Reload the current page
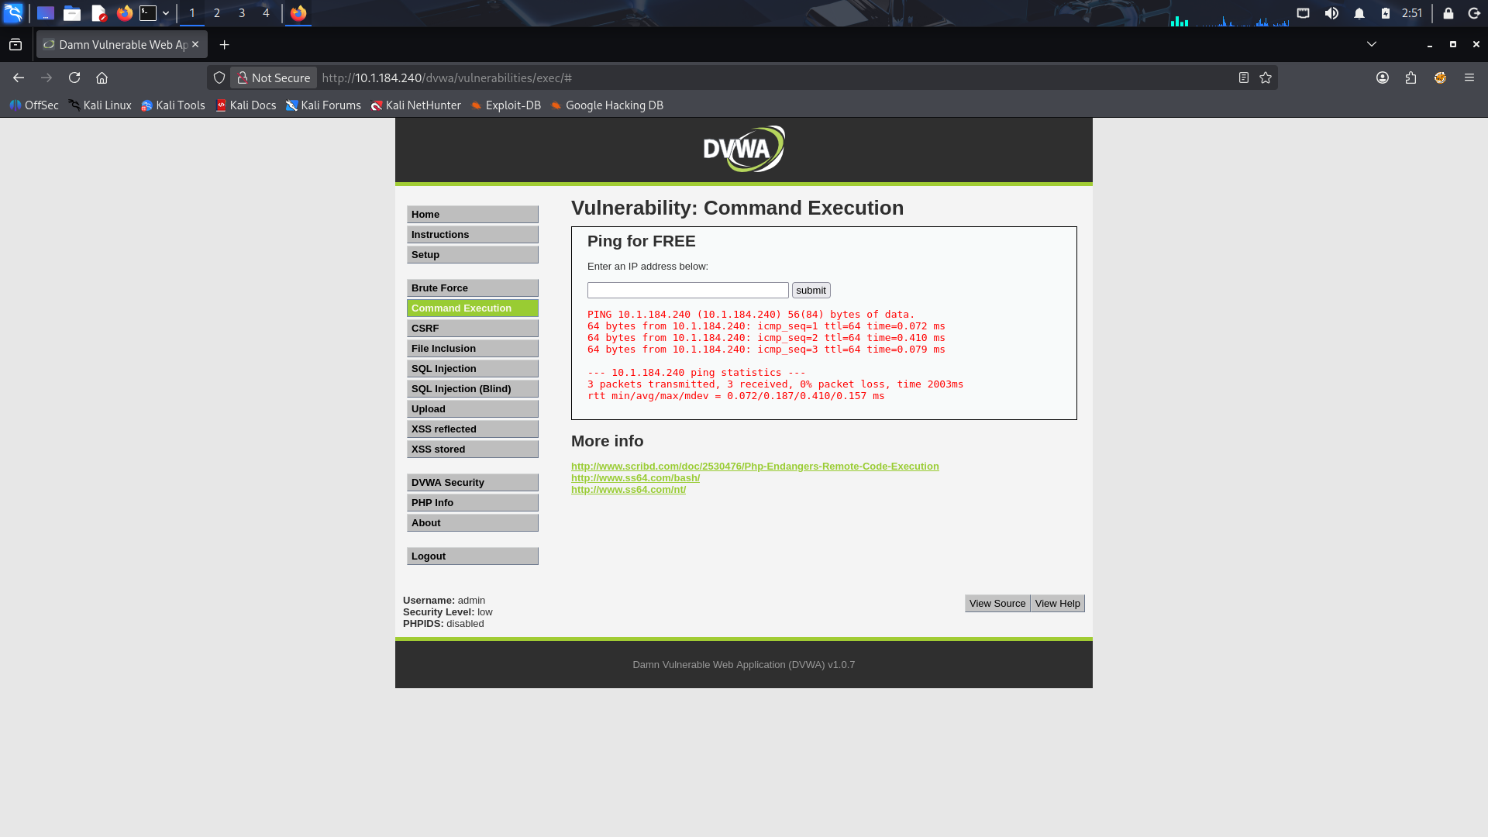This screenshot has width=1488, height=837. pos(74,77)
